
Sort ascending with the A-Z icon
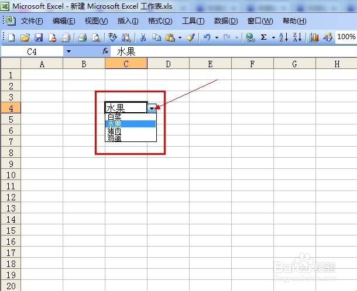(x=283, y=37)
